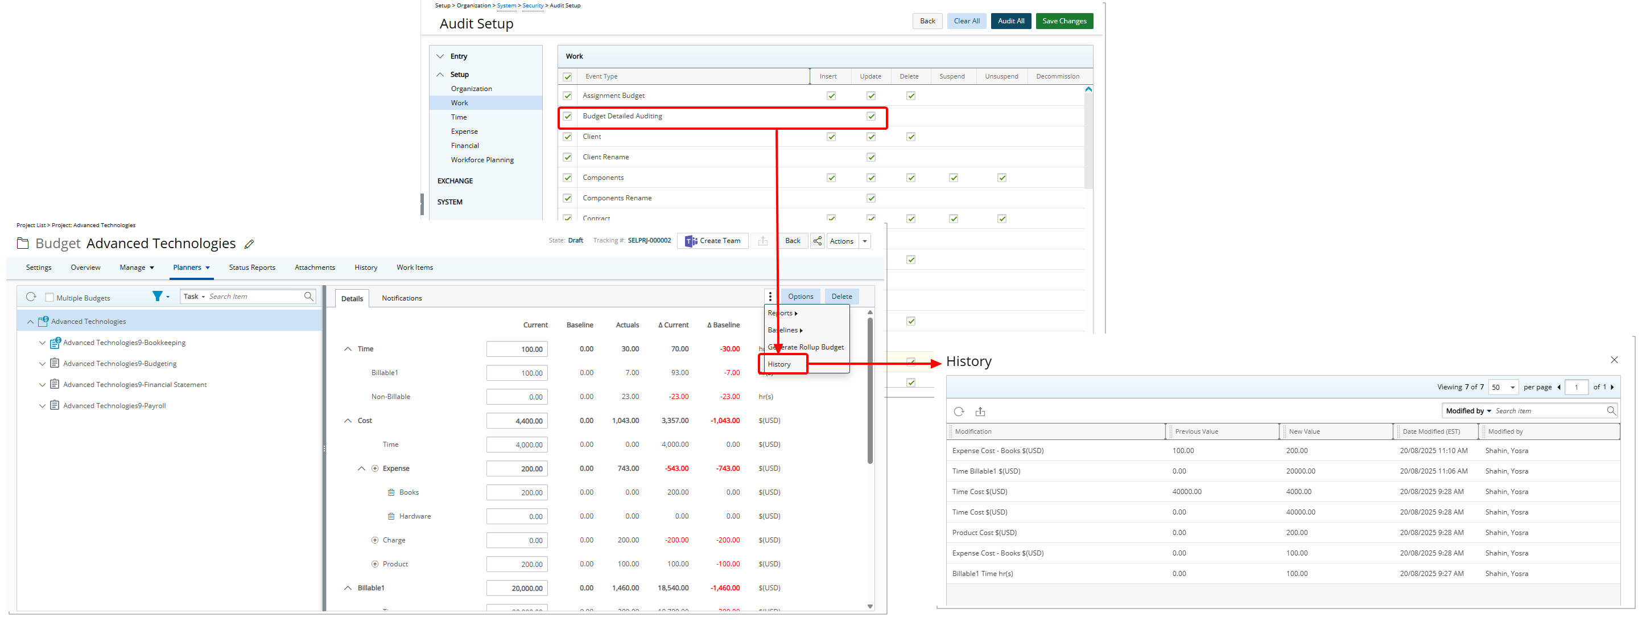Open the 50 per page dropdown in History
The width and height of the screenshot is (1642, 621).
point(1503,387)
